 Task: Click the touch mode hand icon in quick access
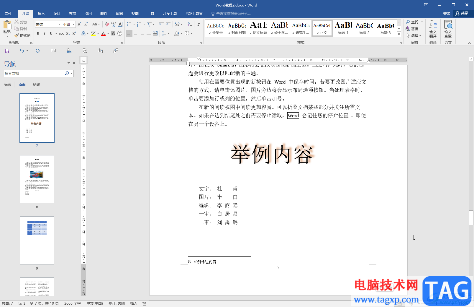[100, 51]
